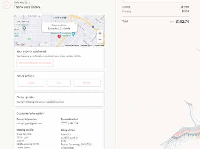Open Terms of Use link on map

pyautogui.click(x=99, y=46)
